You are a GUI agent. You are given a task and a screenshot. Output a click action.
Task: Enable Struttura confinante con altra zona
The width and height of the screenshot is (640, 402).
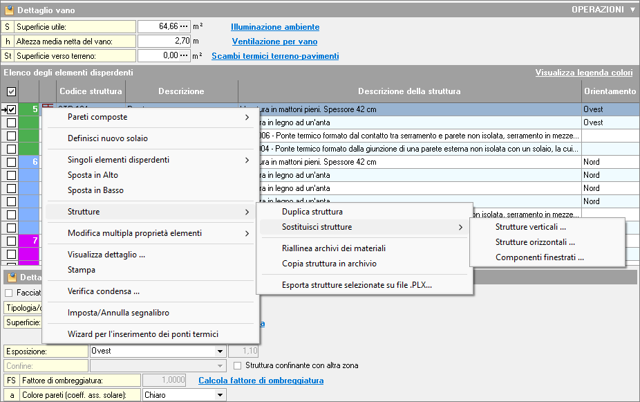pyautogui.click(x=238, y=365)
